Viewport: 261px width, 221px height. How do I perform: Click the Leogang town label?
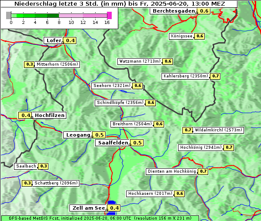point(78,135)
